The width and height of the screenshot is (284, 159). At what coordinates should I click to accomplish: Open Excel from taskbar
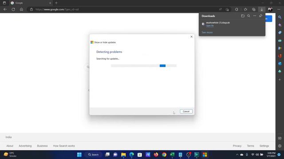click(172, 155)
